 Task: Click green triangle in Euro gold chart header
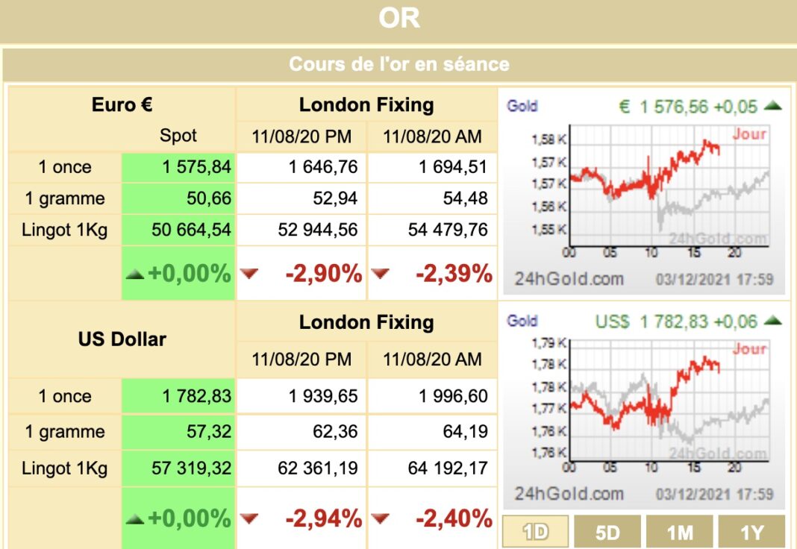pos(772,105)
